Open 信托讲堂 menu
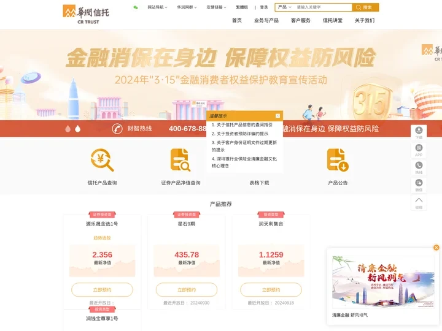 tap(332, 20)
